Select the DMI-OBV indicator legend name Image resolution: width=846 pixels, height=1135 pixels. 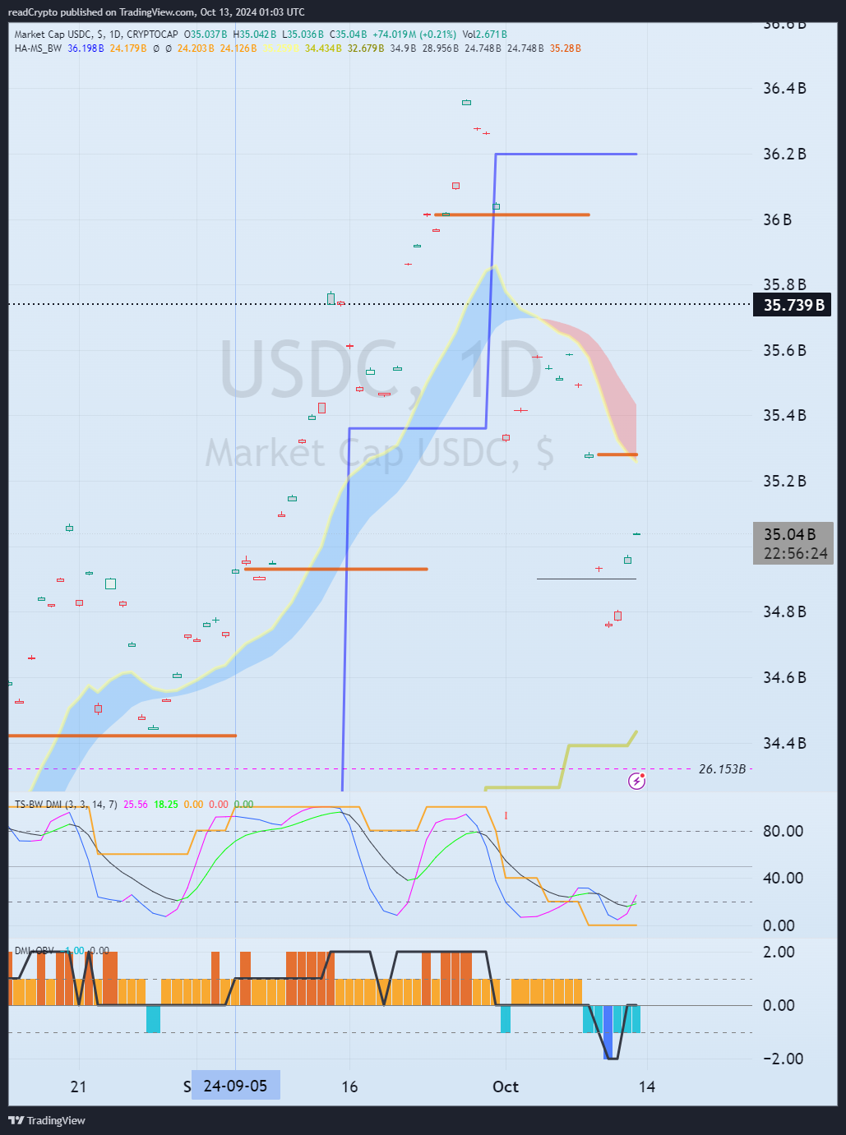[35, 951]
